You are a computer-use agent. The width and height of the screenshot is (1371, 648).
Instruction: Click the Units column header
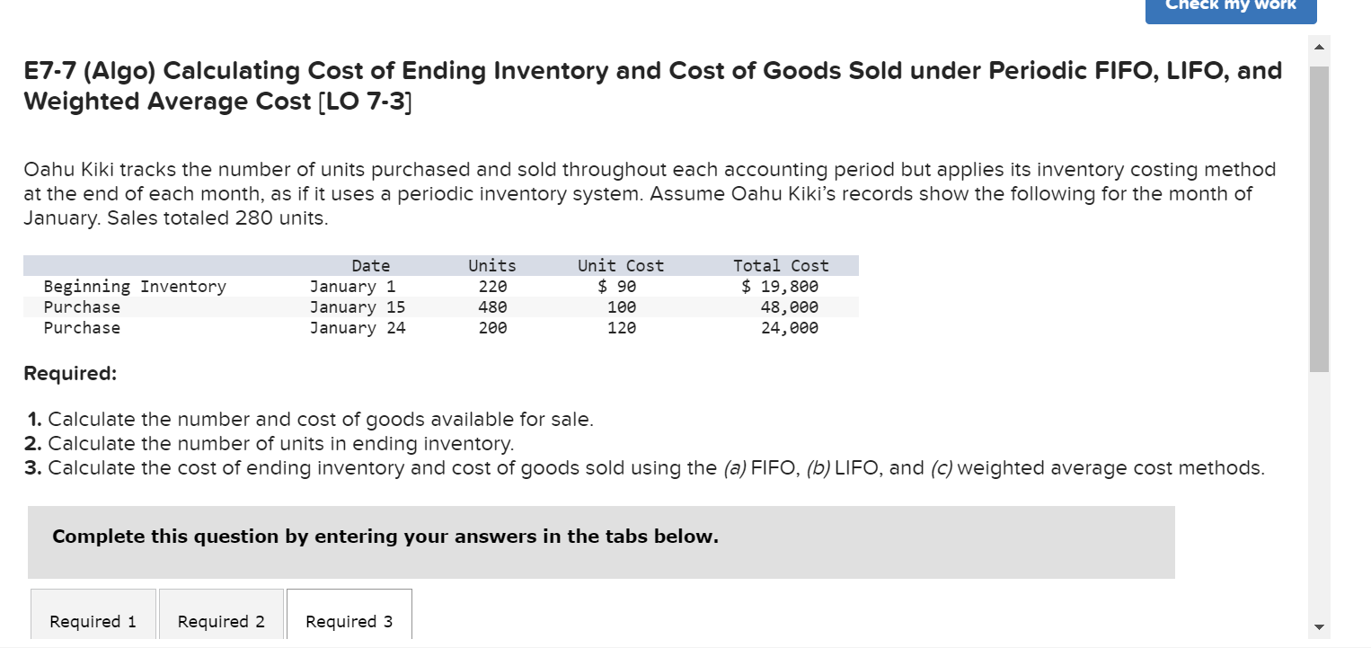[491, 265]
